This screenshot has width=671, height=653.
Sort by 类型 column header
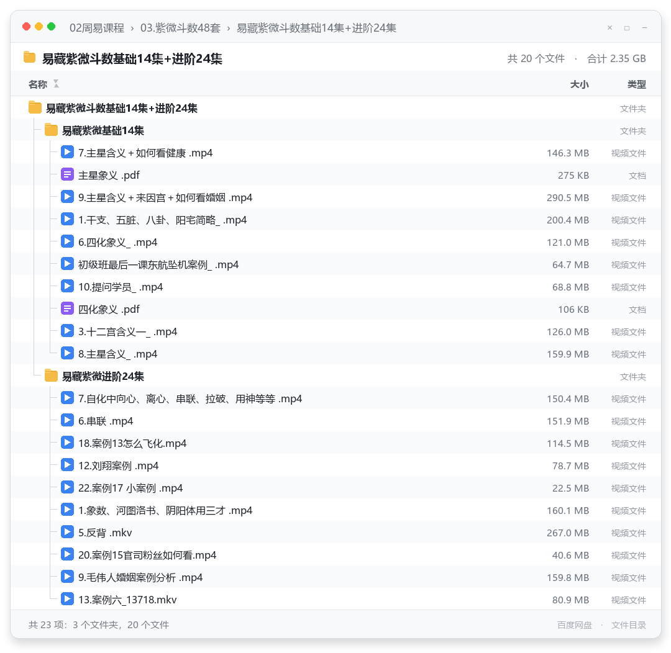[x=637, y=84]
